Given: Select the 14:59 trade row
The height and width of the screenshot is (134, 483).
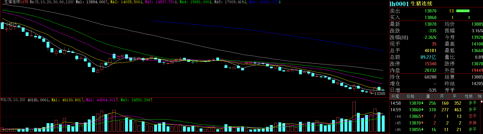Looking at the screenshot, I should [x=434, y=110].
